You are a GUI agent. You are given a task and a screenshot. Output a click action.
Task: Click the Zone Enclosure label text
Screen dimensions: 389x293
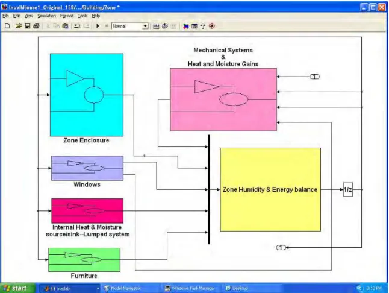point(86,140)
